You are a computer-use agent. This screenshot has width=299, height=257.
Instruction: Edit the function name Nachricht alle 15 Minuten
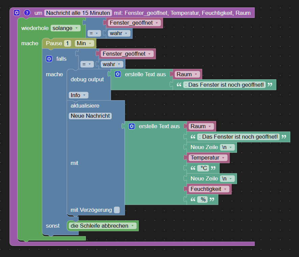coord(78,13)
